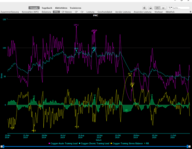Open the Aktivitäten view
The image size is (192, 149).
point(61,8)
